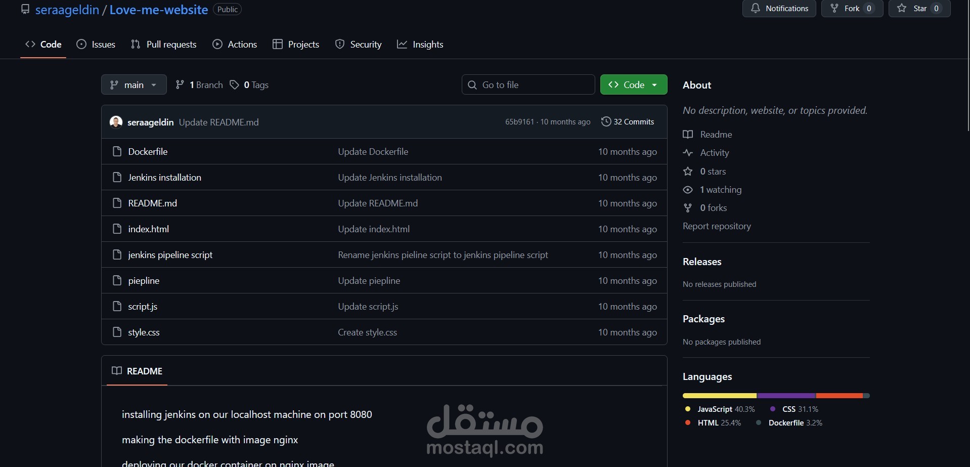Open the Releases heading link
This screenshot has height=467, width=970.
702,262
